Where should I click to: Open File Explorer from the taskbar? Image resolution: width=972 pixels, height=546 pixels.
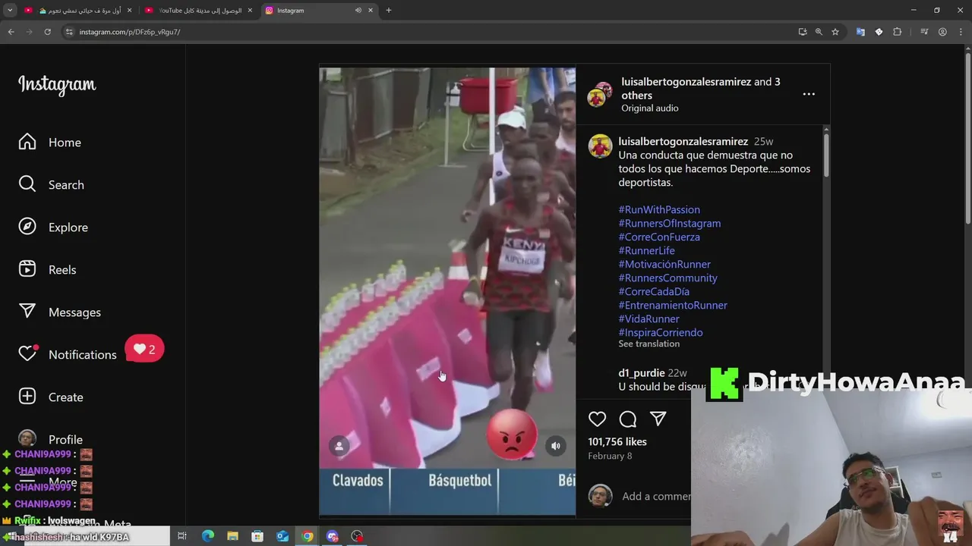(x=232, y=536)
